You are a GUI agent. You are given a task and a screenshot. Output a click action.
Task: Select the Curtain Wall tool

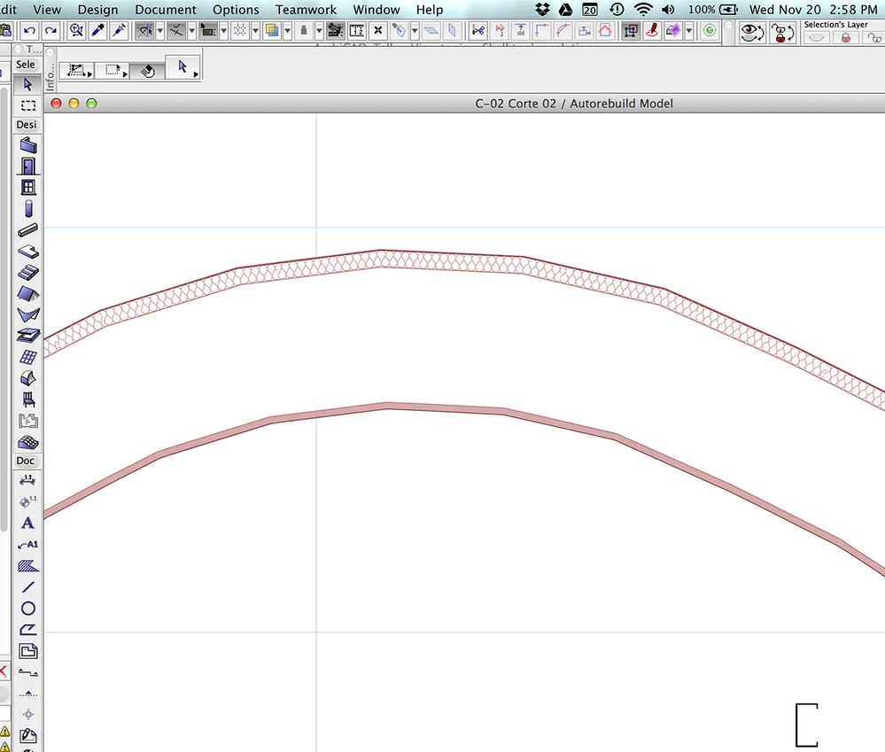pos(28,357)
